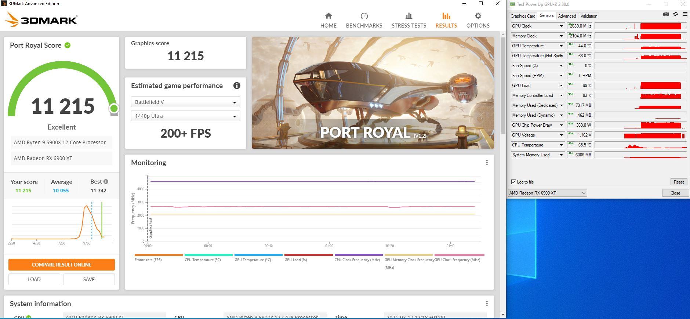Viewport: 690px width, 319px height.
Task: Click the green validated checkmark by Port Royal Score
Action: click(x=68, y=45)
